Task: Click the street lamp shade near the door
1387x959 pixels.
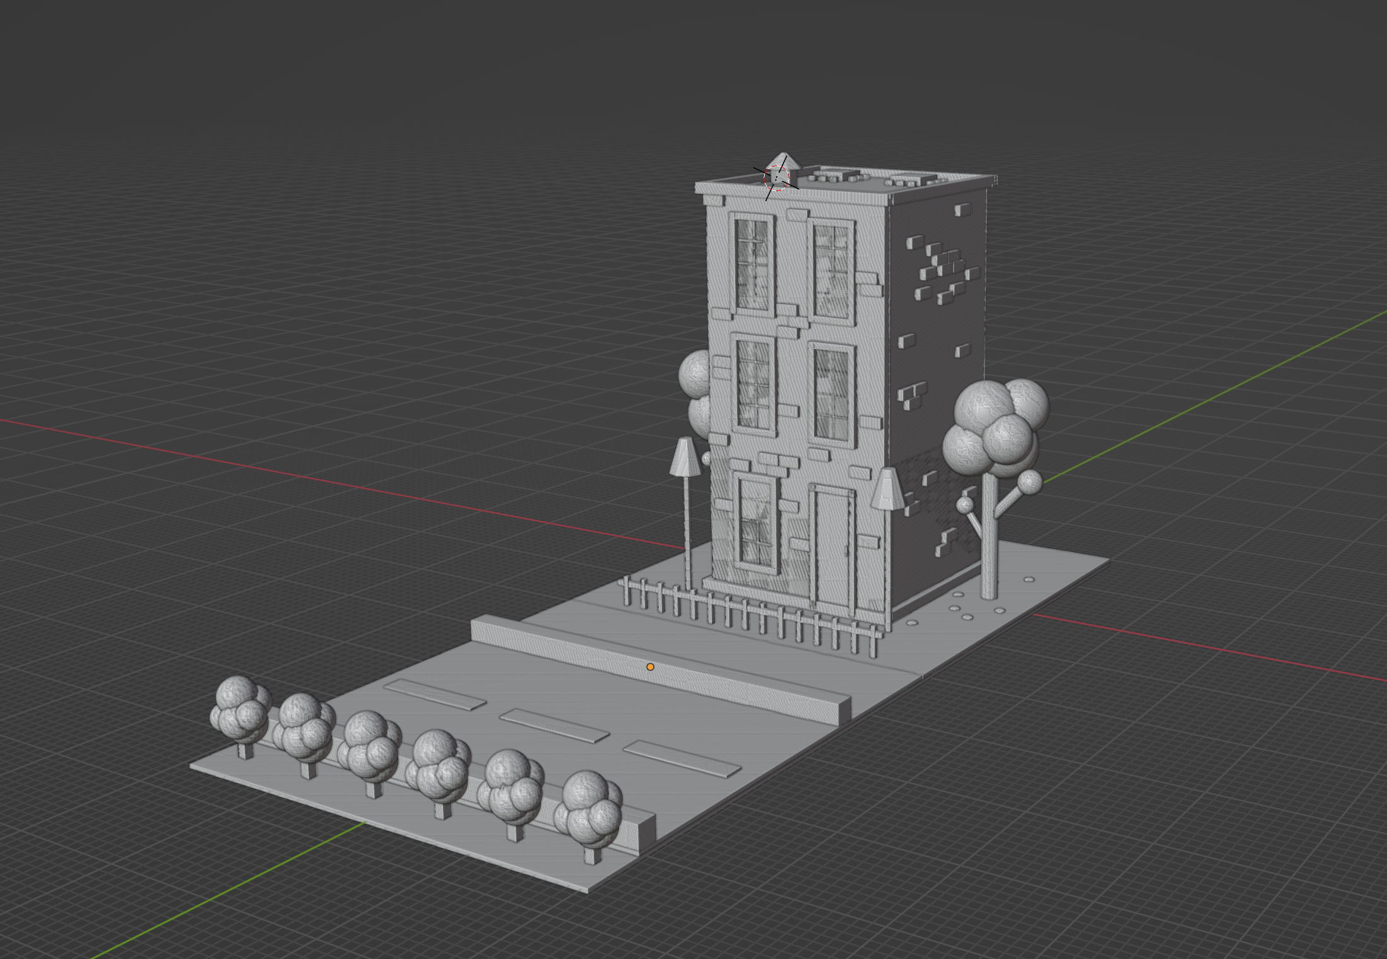Action: (887, 490)
